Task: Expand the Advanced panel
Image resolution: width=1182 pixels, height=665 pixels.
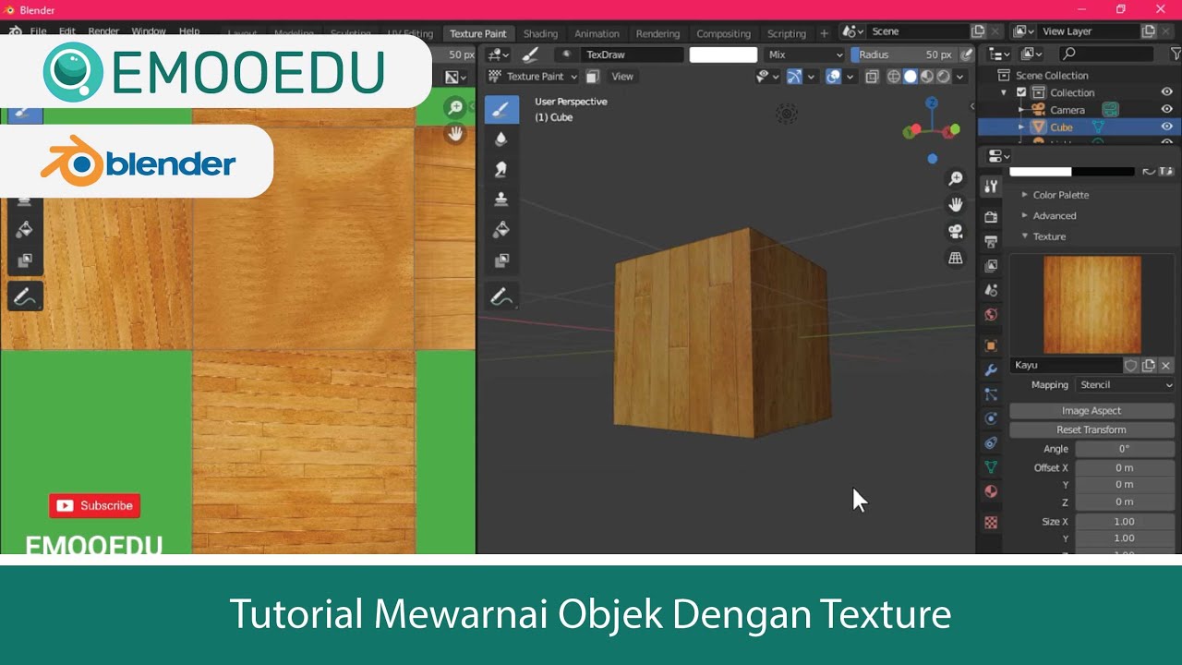Action: (1055, 215)
